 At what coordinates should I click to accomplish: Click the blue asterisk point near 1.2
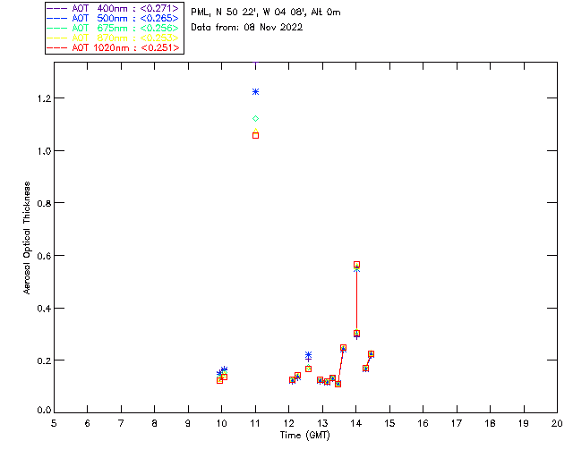click(255, 91)
